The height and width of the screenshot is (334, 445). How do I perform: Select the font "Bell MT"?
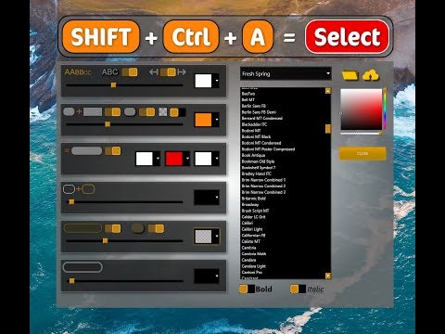point(248,99)
